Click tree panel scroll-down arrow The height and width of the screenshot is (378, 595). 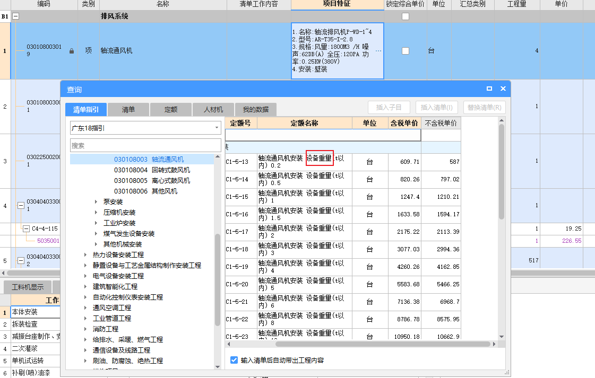(218, 367)
